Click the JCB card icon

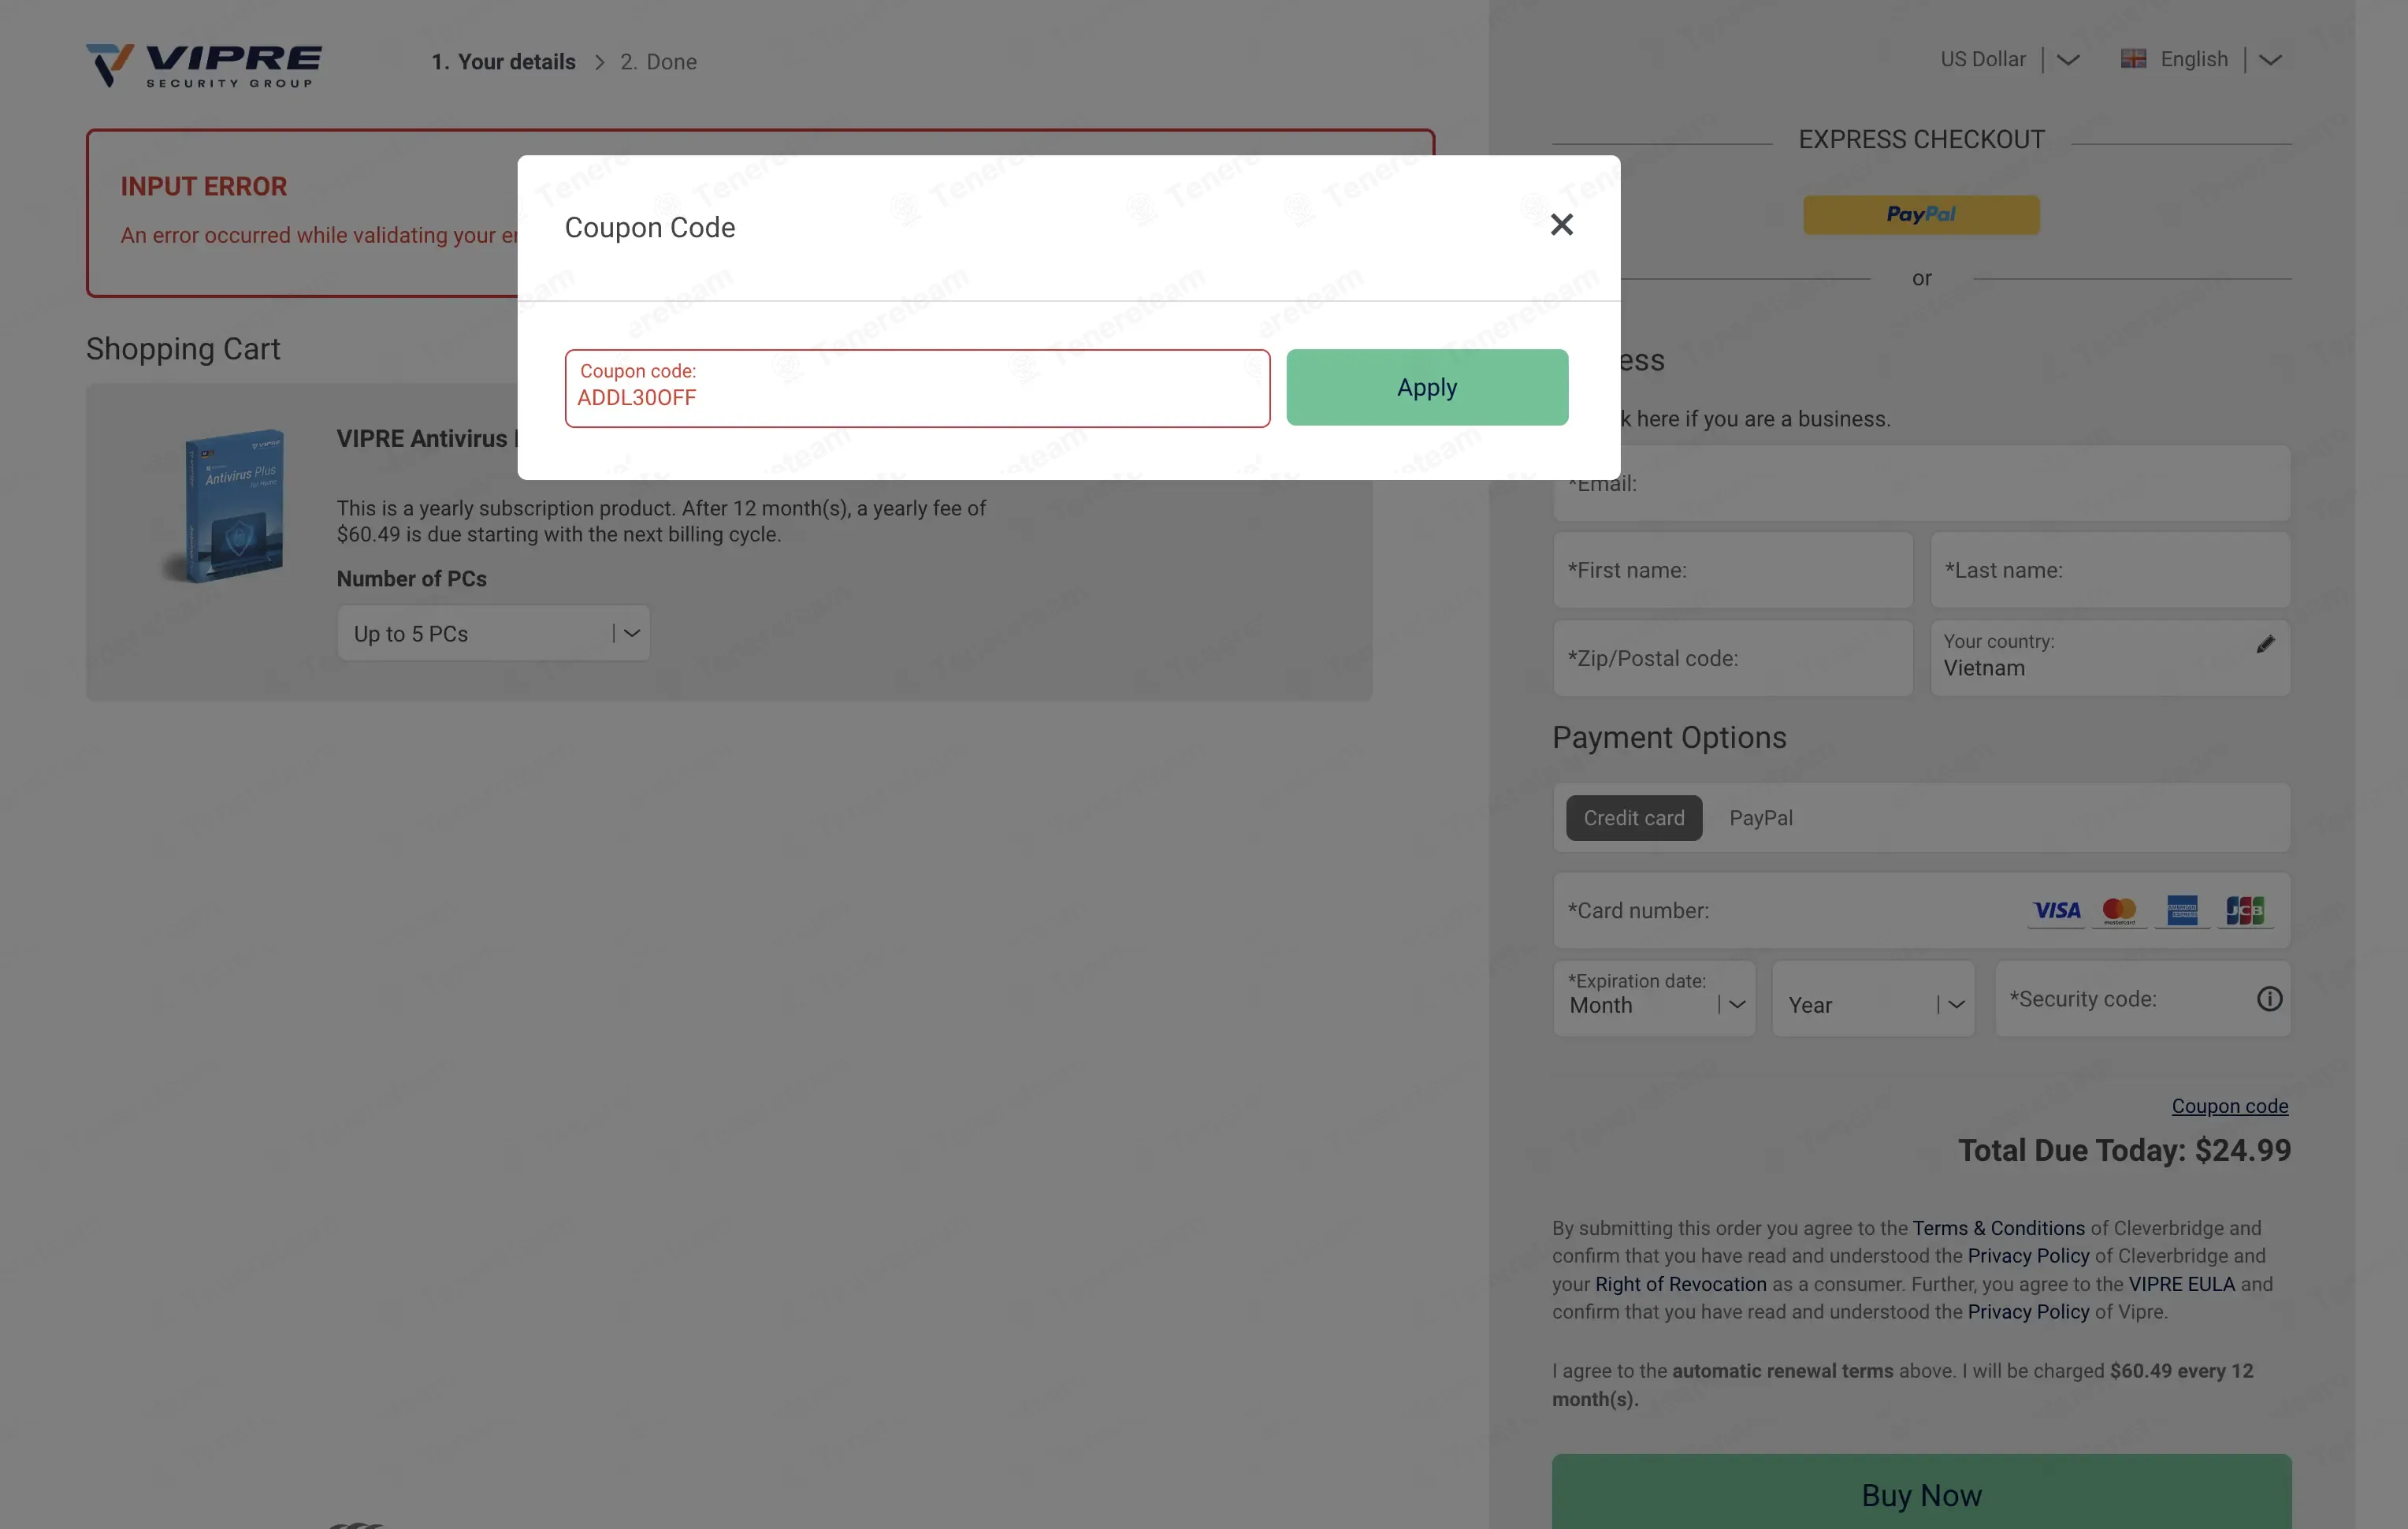point(2244,911)
